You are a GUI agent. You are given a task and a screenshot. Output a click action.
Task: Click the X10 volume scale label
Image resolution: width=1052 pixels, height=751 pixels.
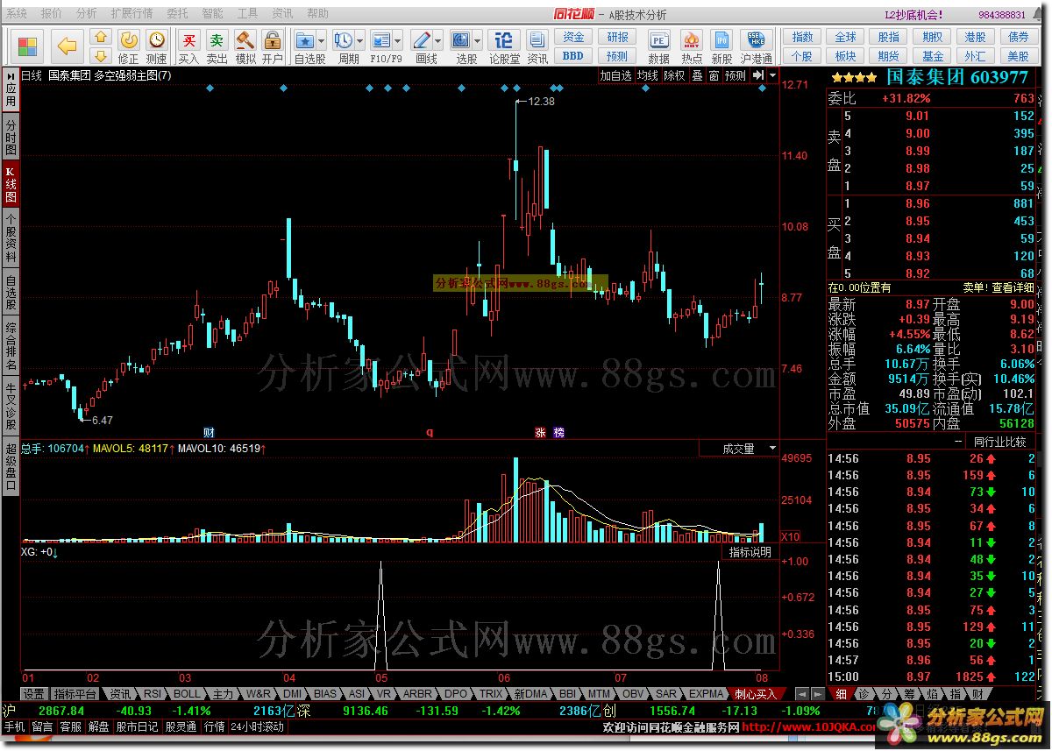point(790,536)
